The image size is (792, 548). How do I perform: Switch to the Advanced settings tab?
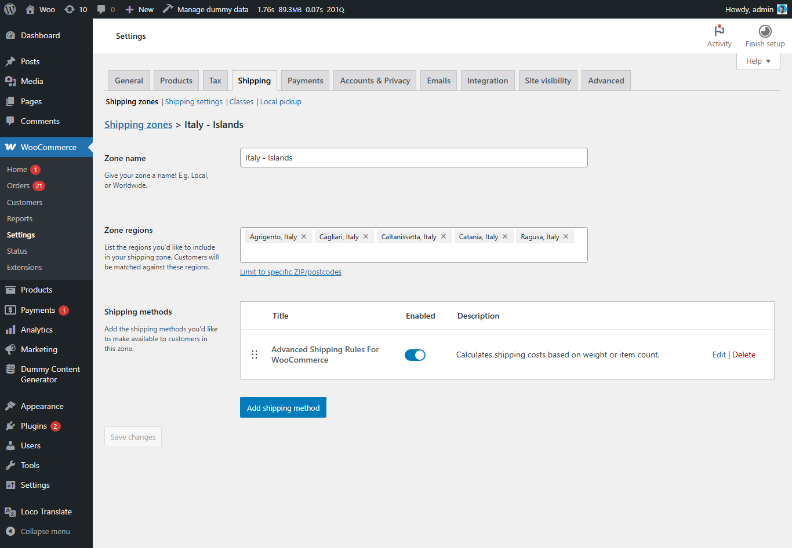point(606,81)
